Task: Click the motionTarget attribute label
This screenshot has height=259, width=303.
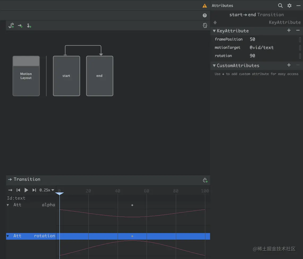Action: coord(227,47)
